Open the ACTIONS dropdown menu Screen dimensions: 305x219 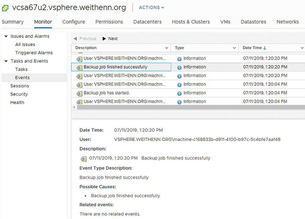152,8
